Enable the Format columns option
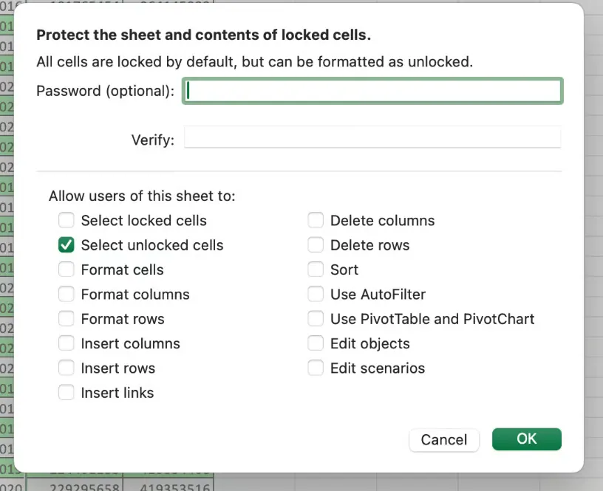Image resolution: width=603 pixels, height=491 pixels. pos(66,294)
